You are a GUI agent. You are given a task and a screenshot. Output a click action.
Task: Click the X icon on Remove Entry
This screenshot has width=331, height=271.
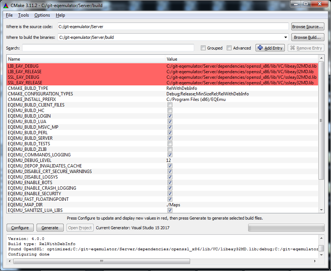point(293,48)
